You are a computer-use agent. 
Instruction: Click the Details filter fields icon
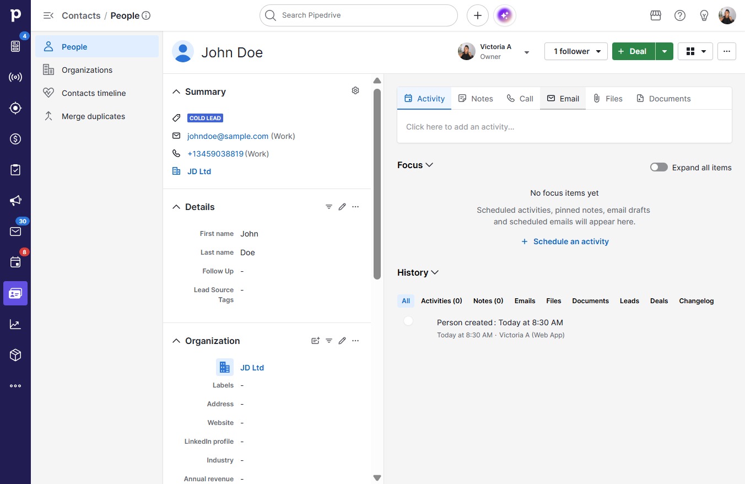[329, 207]
